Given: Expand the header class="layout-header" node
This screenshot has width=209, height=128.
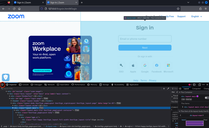Looking at the screenshot, I should pos(11,101).
